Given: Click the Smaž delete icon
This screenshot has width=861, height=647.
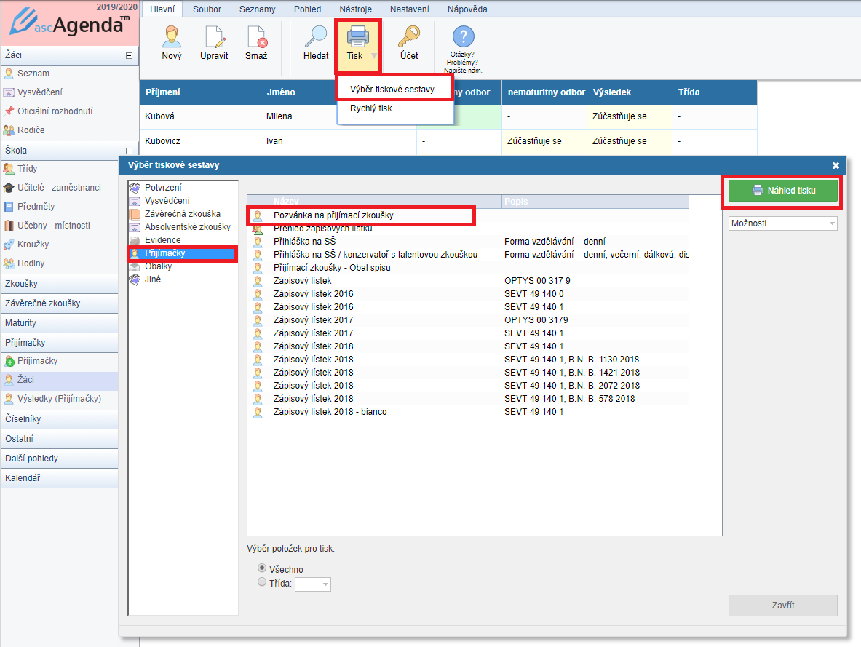Looking at the screenshot, I should click(x=256, y=38).
